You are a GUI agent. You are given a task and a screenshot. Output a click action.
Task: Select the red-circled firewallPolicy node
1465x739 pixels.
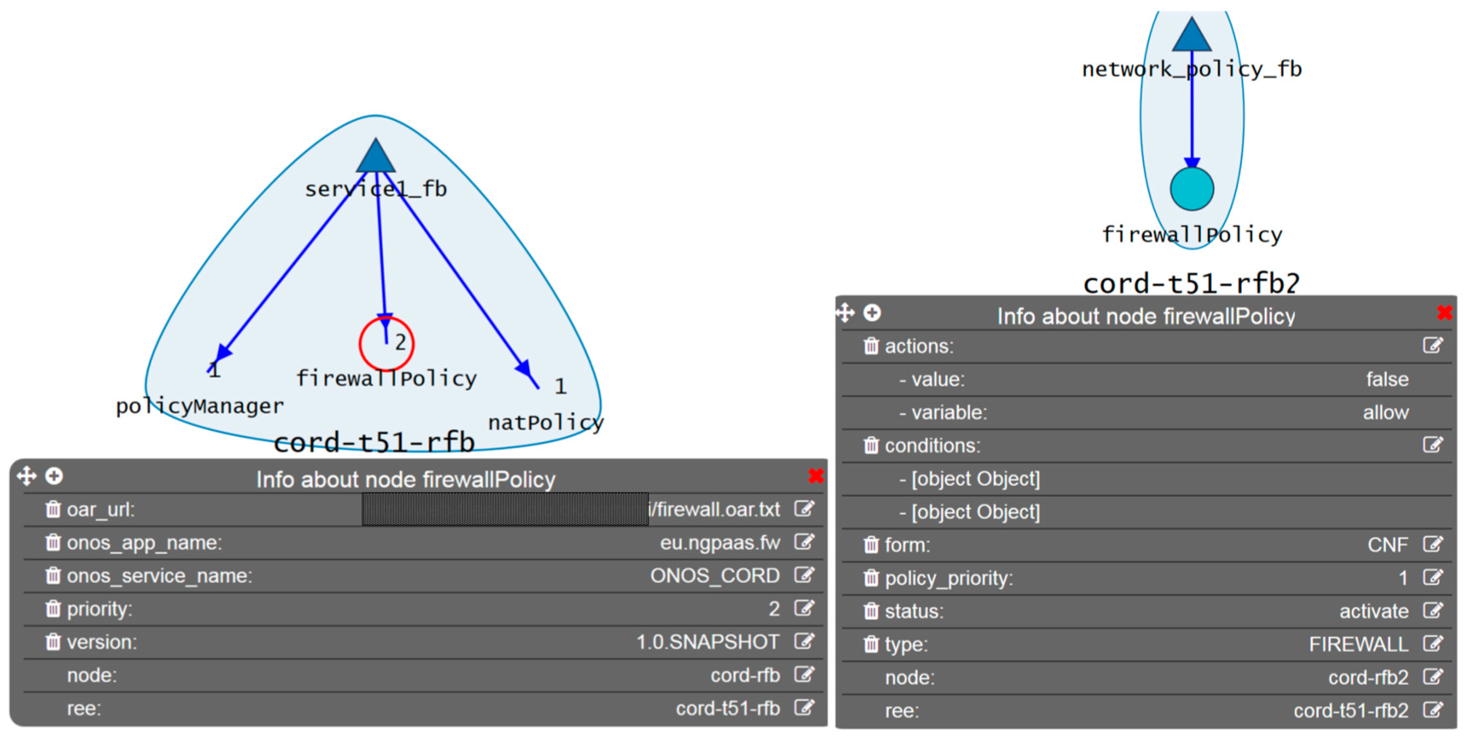coord(387,343)
